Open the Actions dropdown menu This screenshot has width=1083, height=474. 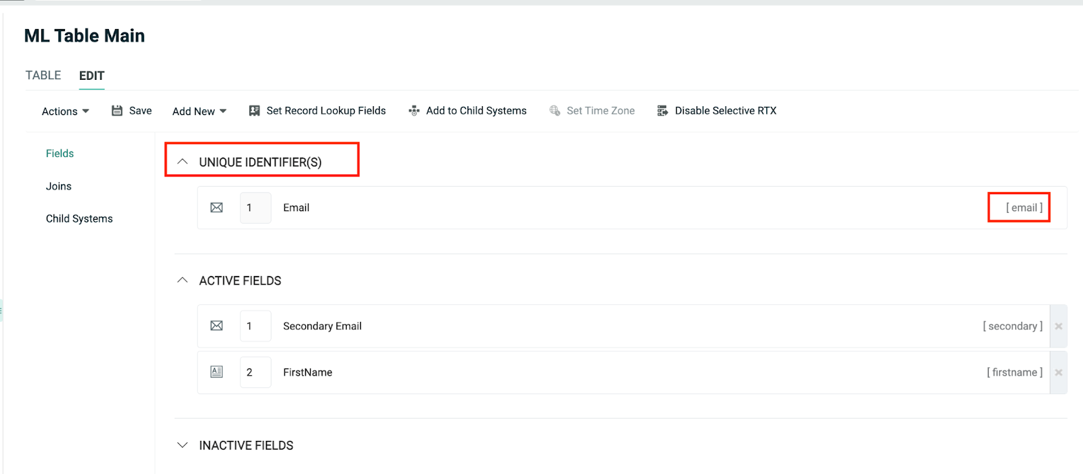pos(65,112)
